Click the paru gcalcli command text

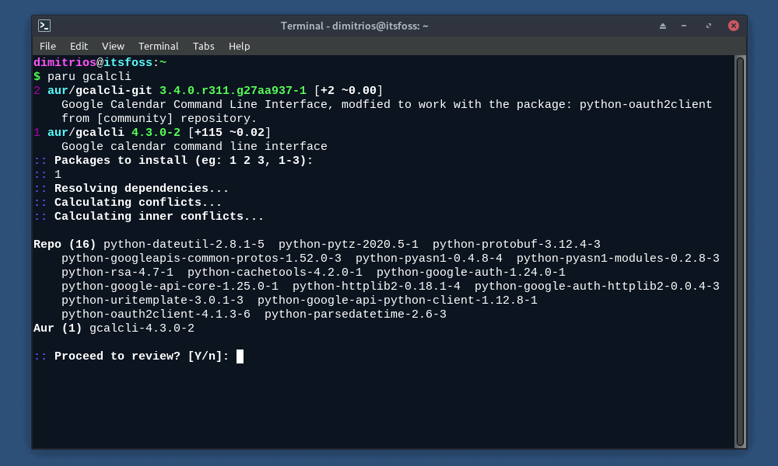pos(88,76)
